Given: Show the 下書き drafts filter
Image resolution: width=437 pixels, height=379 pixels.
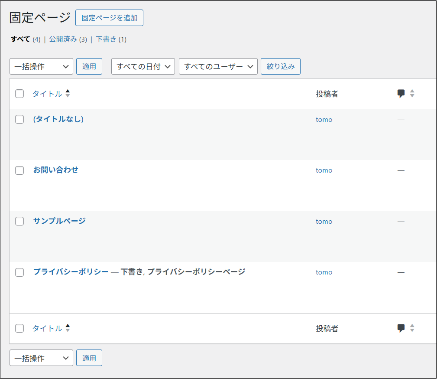Looking at the screenshot, I should (x=106, y=39).
